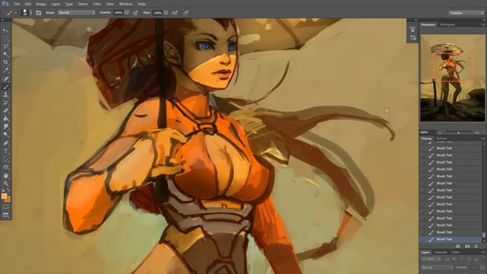
Task: Click the Navigator zoom-in button
Action: [477, 132]
